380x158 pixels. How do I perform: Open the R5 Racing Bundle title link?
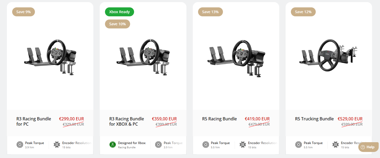pyautogui.click(x=219, y=119)
